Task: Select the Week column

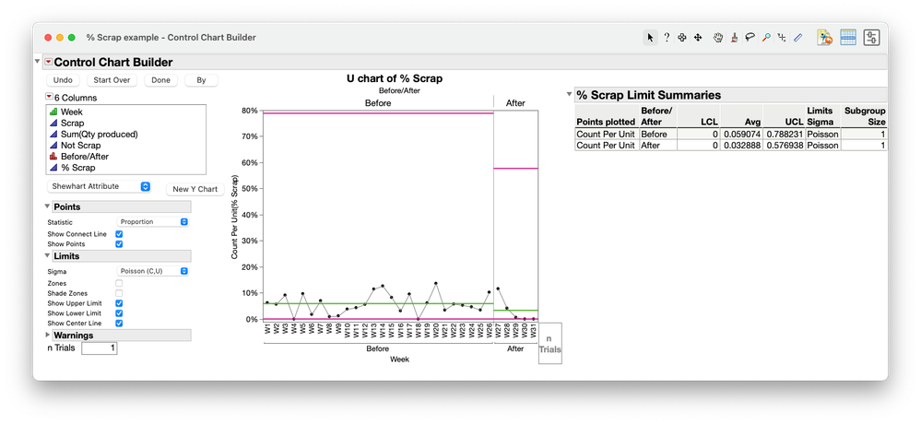Action: point(71,112)
